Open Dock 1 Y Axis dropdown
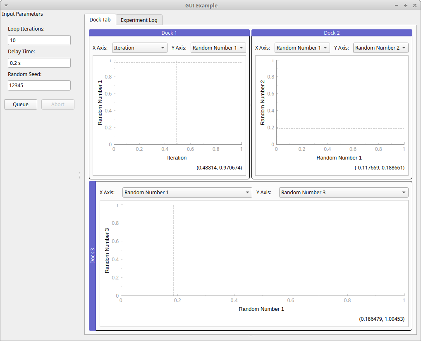Screen dimensions: 421x341 tap(218, 48)
